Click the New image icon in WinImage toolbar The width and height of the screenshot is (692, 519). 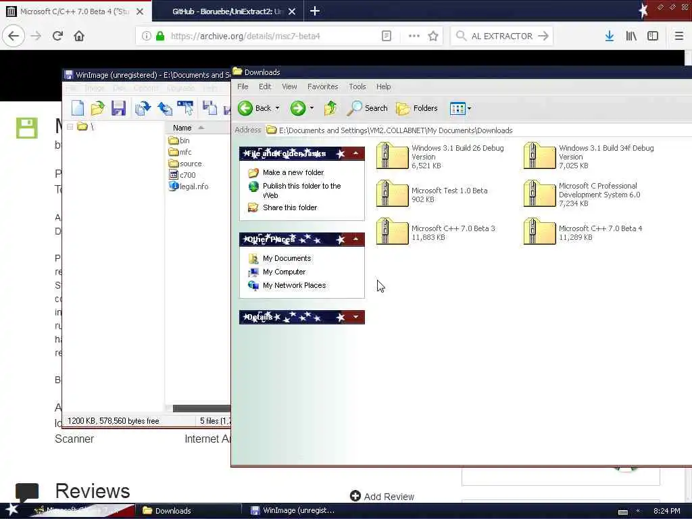coord(78,108)
